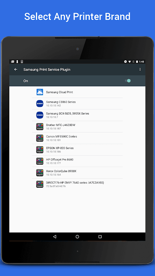Click the Mopria icon beside DIRECT-76-HP ENVY 7640
This screenshot has width=155, height=276.
click(40, 184)
